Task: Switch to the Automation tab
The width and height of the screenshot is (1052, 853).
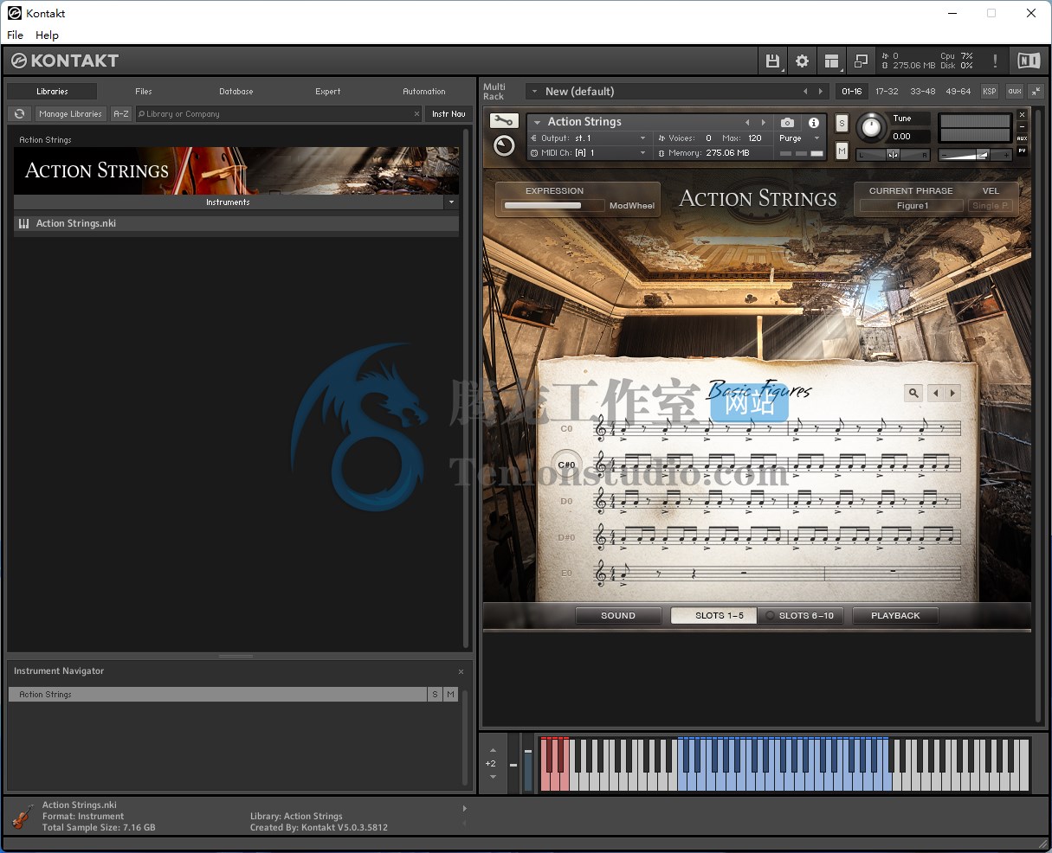Action: [424, 91]
